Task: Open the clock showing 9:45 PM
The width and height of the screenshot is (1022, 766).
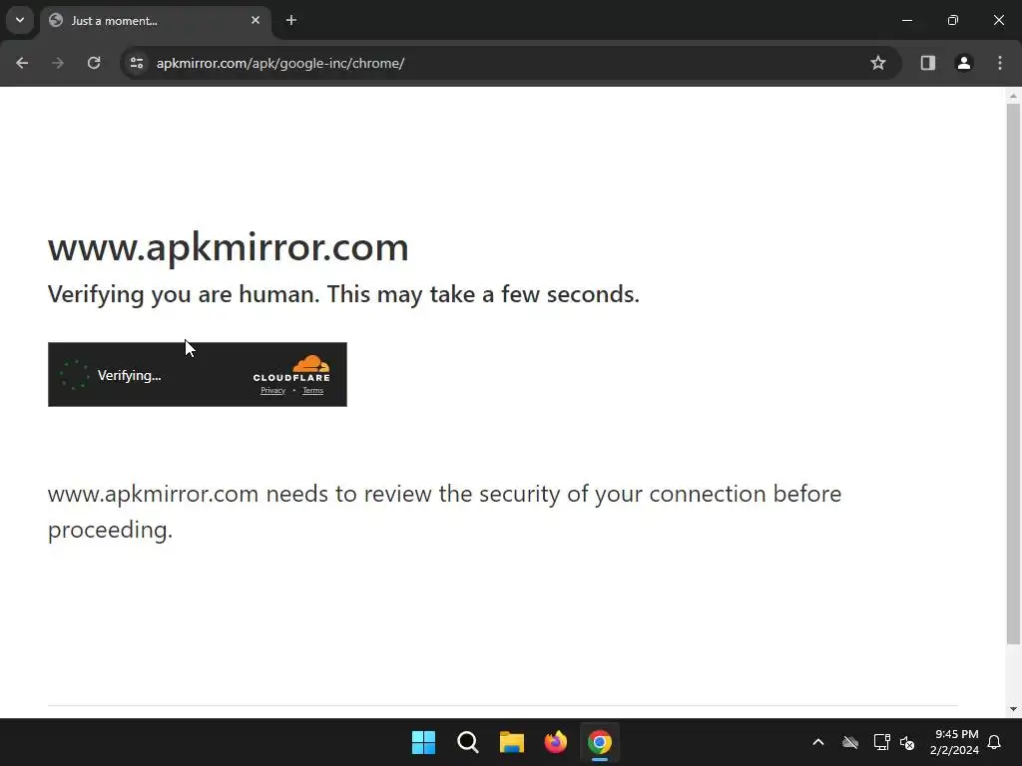Action: [x=955, y=742]
